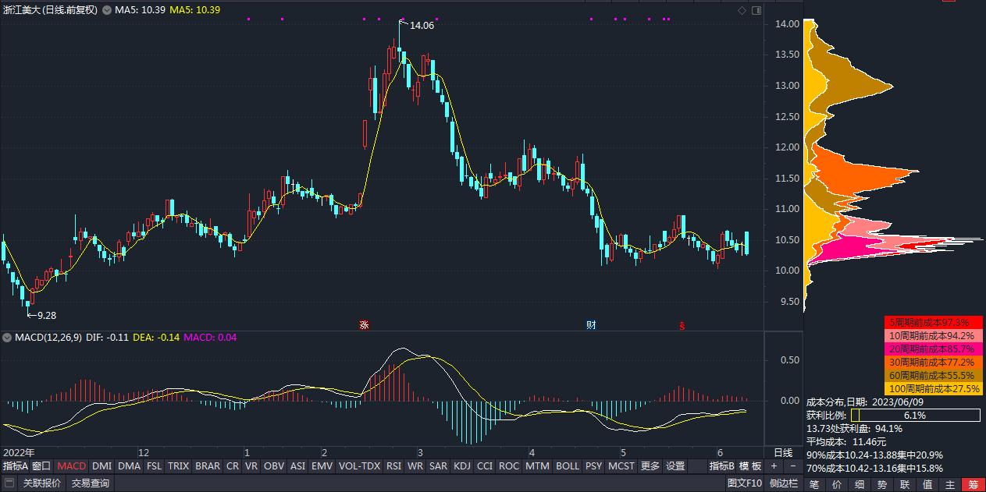This screenshot has width=986, height=492.
Task: Switch to the VOL-TDX indicator
Action: point(359,465)
